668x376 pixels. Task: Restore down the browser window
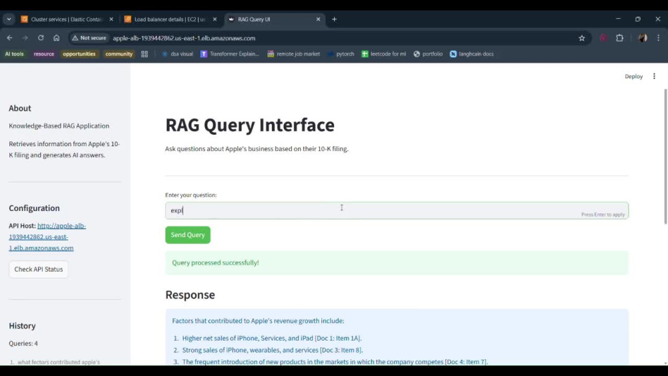pyautogui.click(x=638, y=19)
